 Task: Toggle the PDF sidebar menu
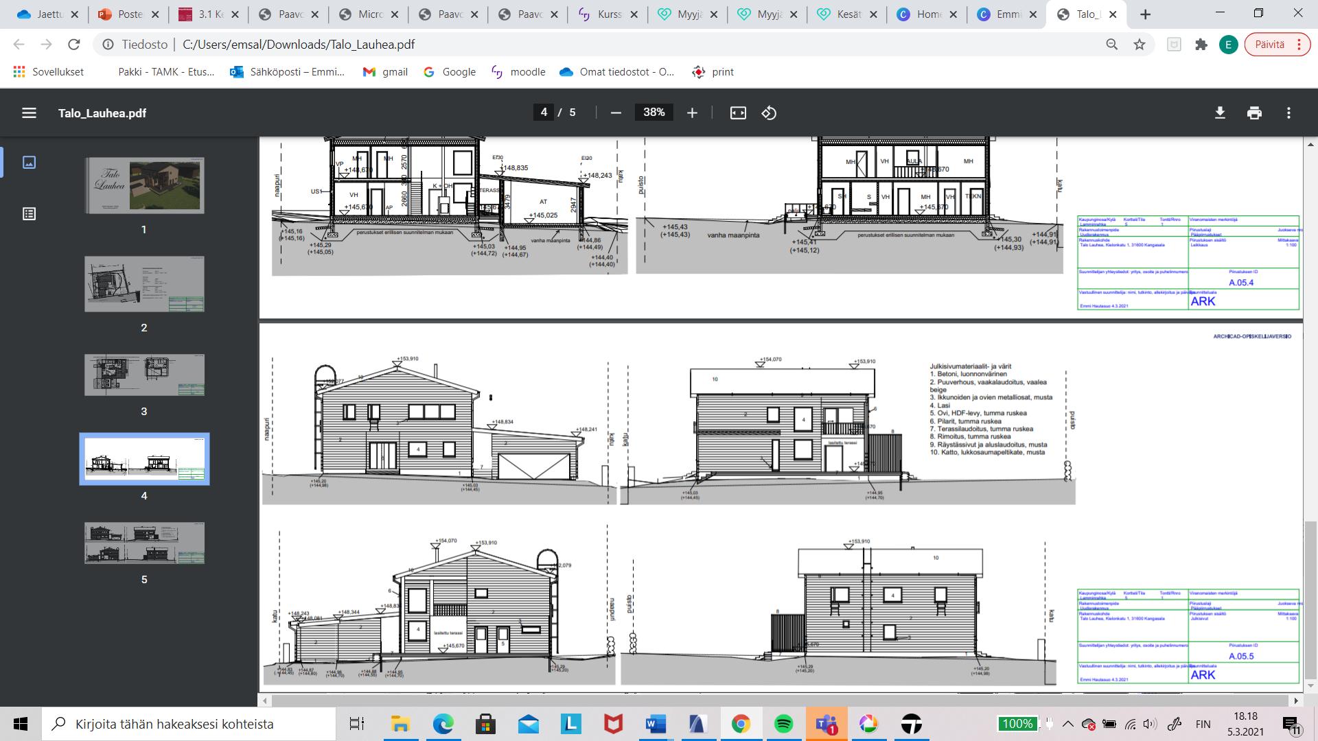coord(29,113)
